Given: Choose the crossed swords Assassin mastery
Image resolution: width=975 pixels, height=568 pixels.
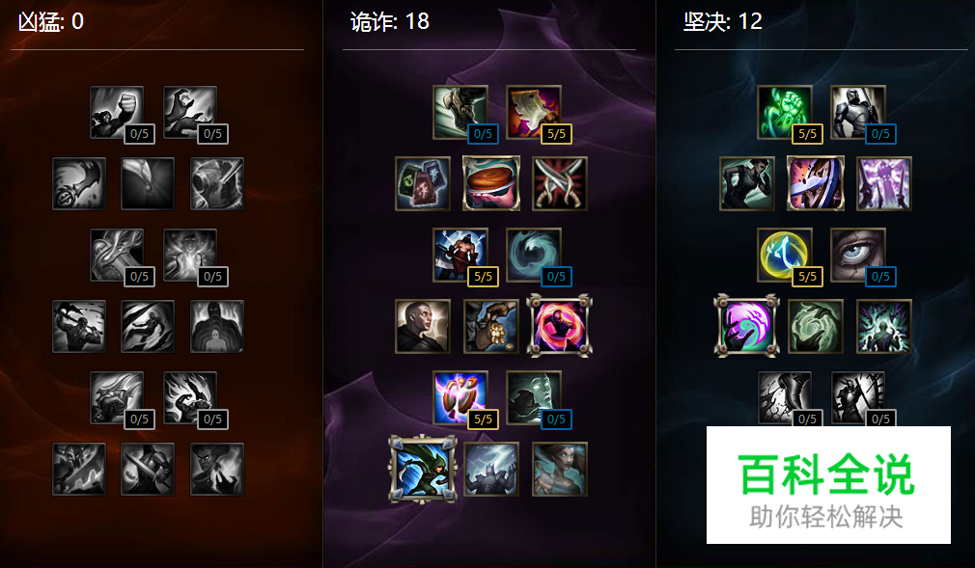Looking at the screenshot, I should point(560,183).
